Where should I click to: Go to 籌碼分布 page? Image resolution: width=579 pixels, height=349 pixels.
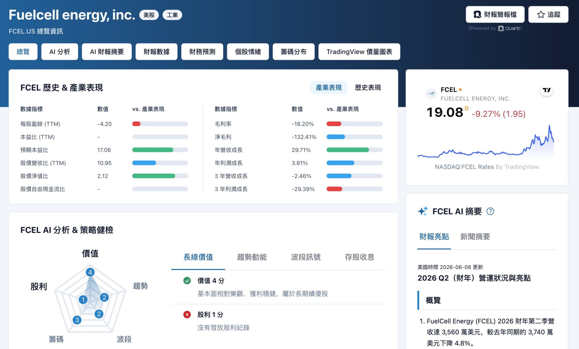(x=293, y=52)
